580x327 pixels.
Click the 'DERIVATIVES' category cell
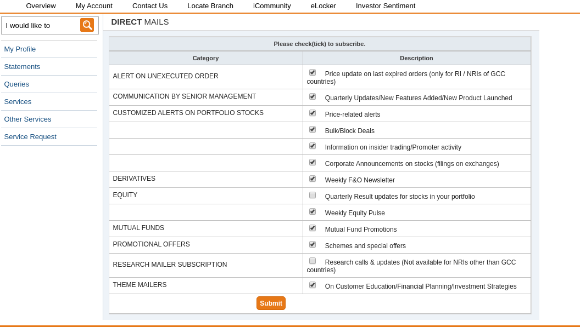[x=206, y=179]
